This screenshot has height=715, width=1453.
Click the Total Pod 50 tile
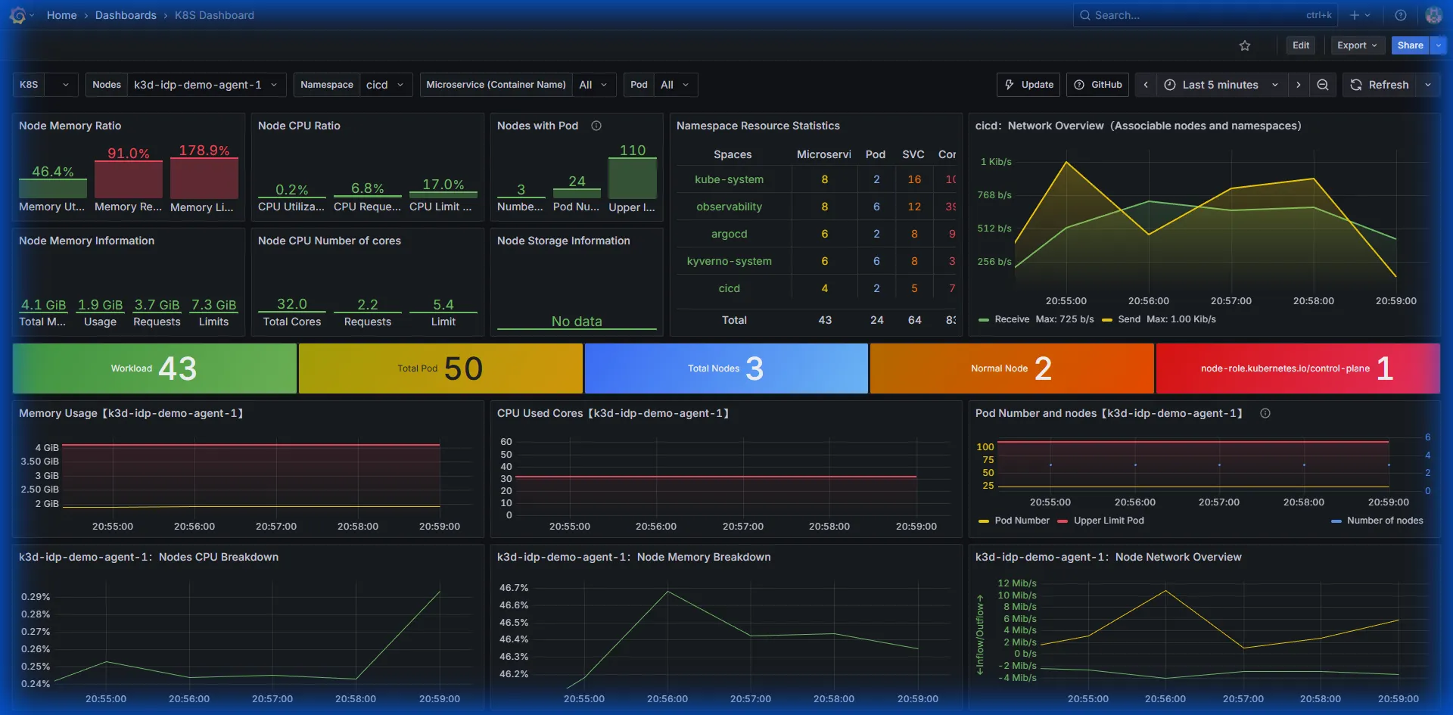[440, 368]
